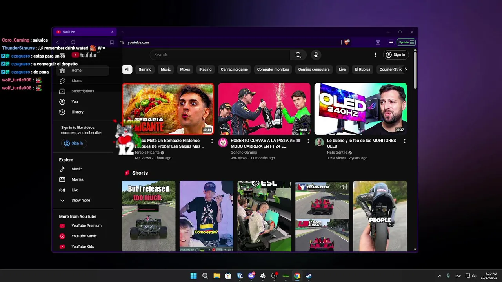The width and height of the screenshot is (502, 282).
Task: Click the YouTube search magnifier button
Action: (x=298, y=55)
